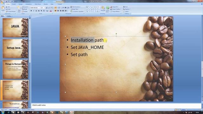Viewport: 203px width, 114px height.
Task: Open Shape Fill color options
Action: (x=115, y=7)
